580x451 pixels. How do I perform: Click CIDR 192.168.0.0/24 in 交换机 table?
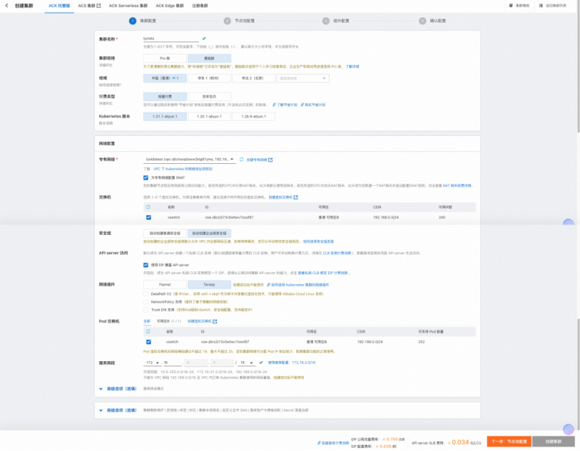point(386,218)
